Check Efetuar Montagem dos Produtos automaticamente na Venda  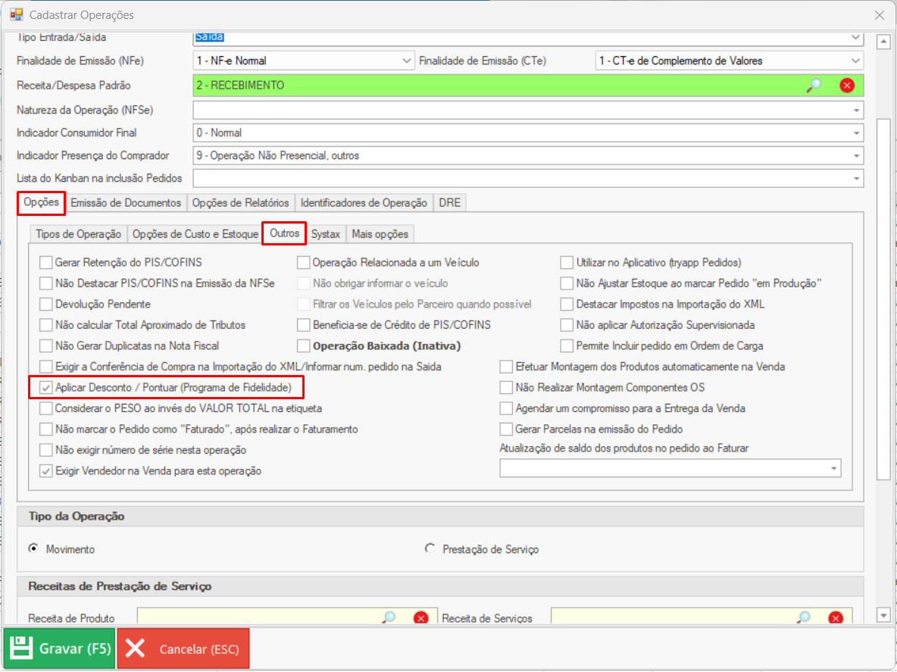click(x=506, y=367)
